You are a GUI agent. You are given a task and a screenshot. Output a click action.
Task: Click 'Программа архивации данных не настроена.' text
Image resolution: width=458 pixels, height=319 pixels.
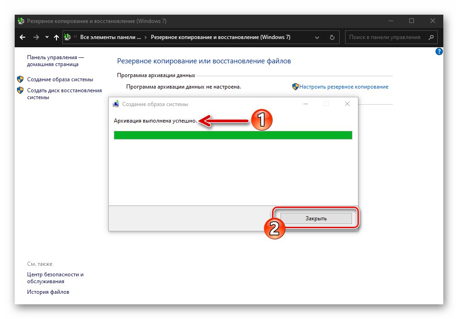click(x=184, y=87)
